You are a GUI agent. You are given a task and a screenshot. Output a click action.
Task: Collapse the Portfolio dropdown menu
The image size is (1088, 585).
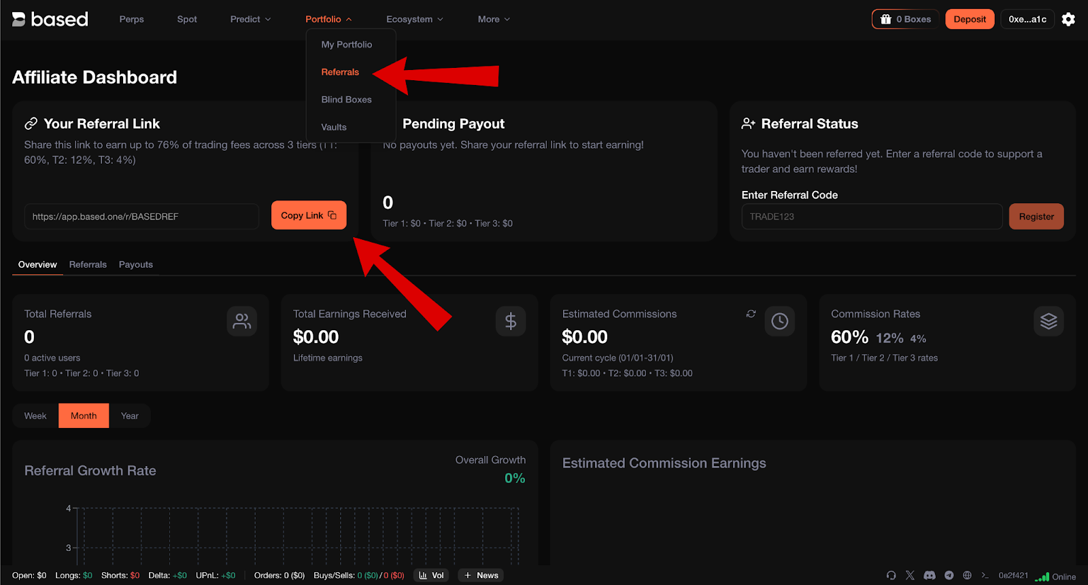pyautogui.click(x=328, y=19)
